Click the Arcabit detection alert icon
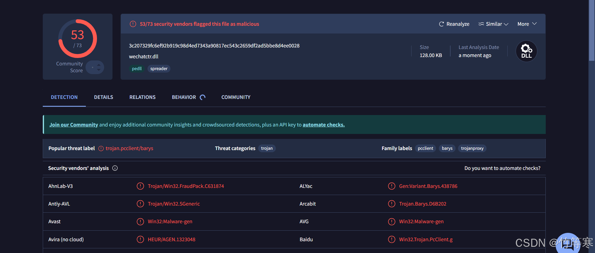 point(392,204)
